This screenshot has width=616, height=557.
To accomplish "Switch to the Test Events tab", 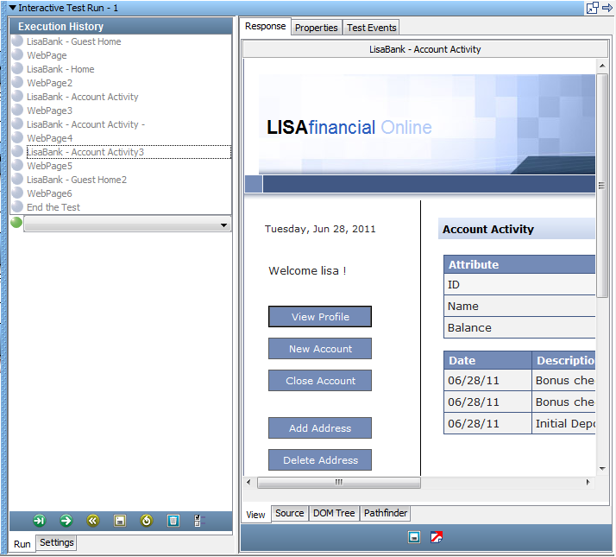I will (371, 28).
